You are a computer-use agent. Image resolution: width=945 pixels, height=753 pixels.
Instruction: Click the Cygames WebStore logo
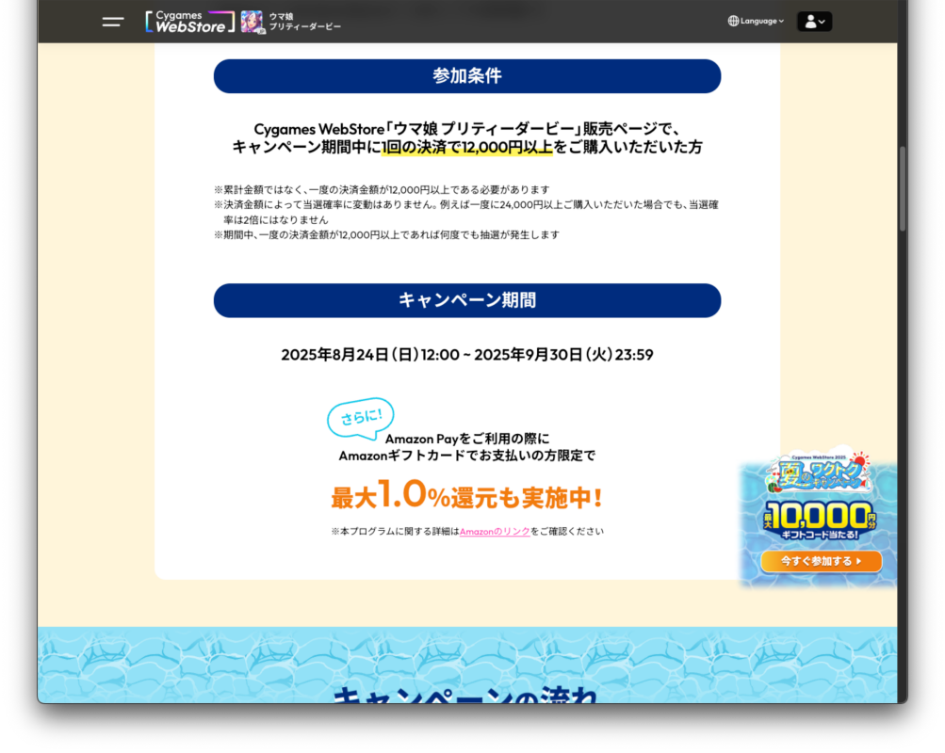189,22
